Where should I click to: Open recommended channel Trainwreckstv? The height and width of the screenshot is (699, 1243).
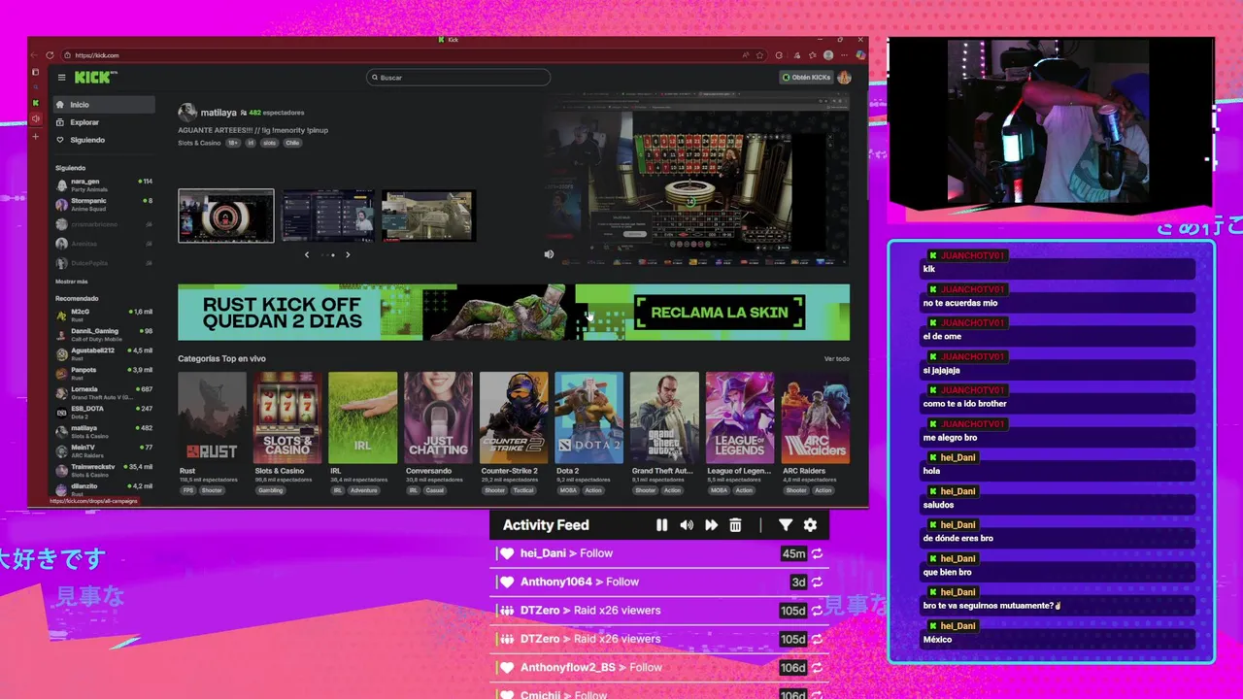tap(104, 470)
